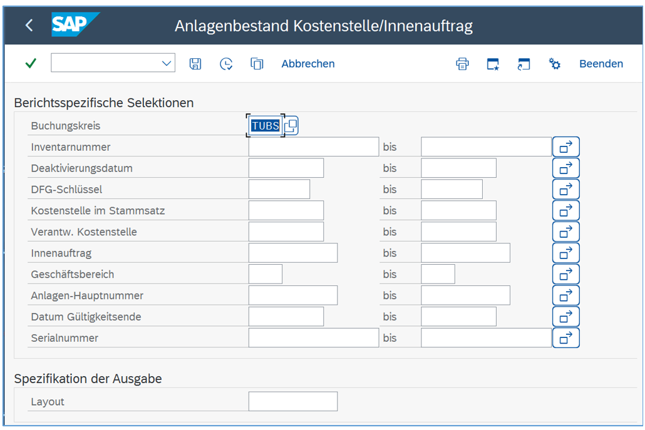Open multiple selection for Serialnummer

pos(565,338)
